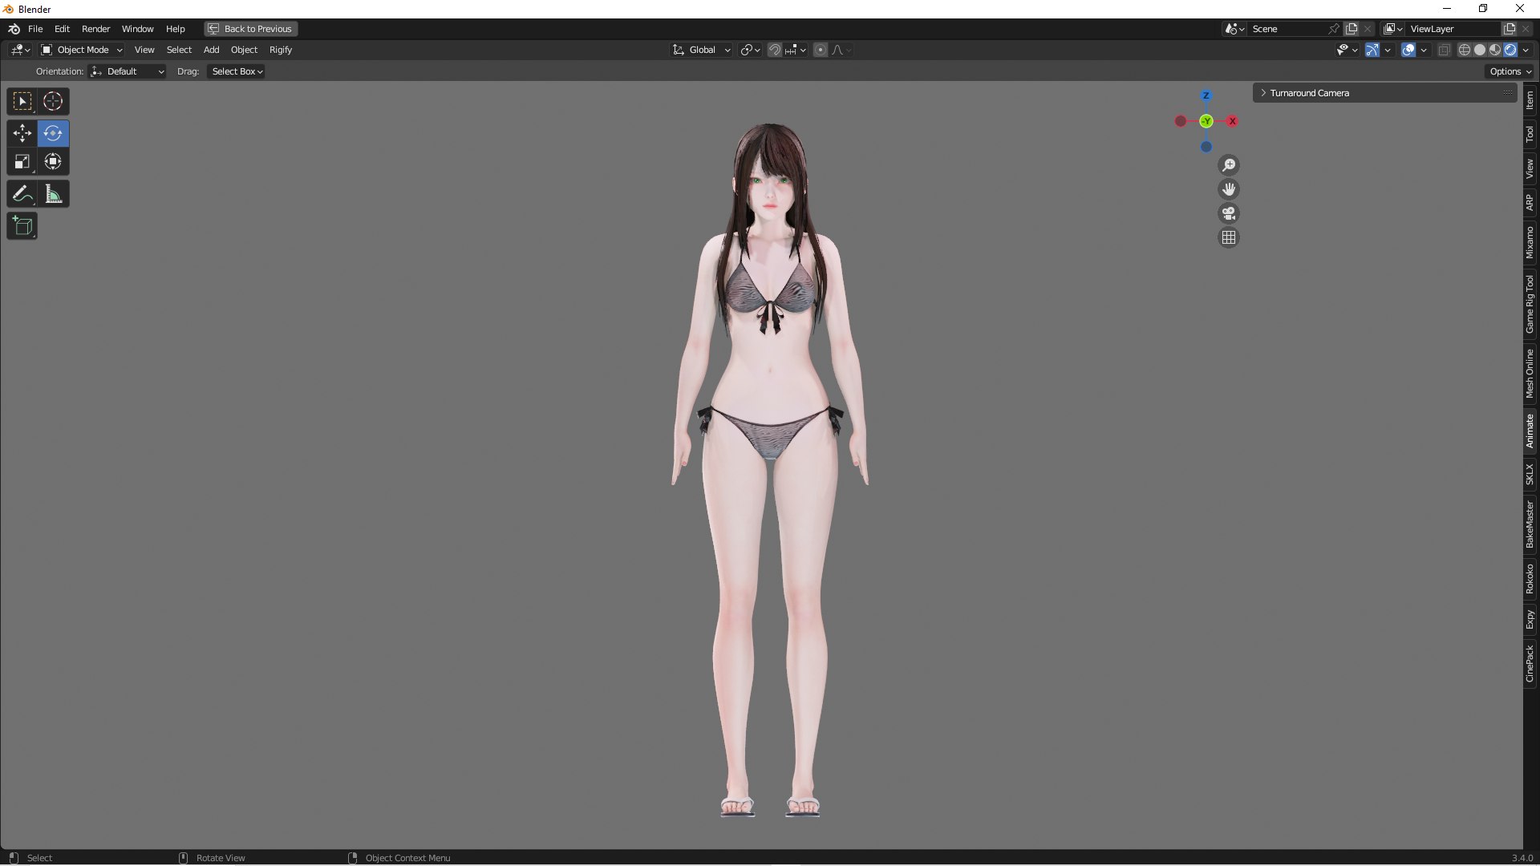Switch to wireframe viewport shading
The width and height of the screenshot is (1540, 866).
(1464, 50)
